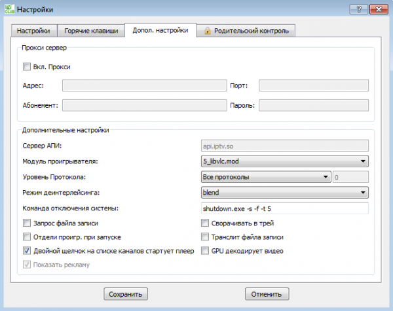Uncheck Двойной щелчок на списке каналов
The width and height of the screenshot is (393, 311).
[27, 250]
